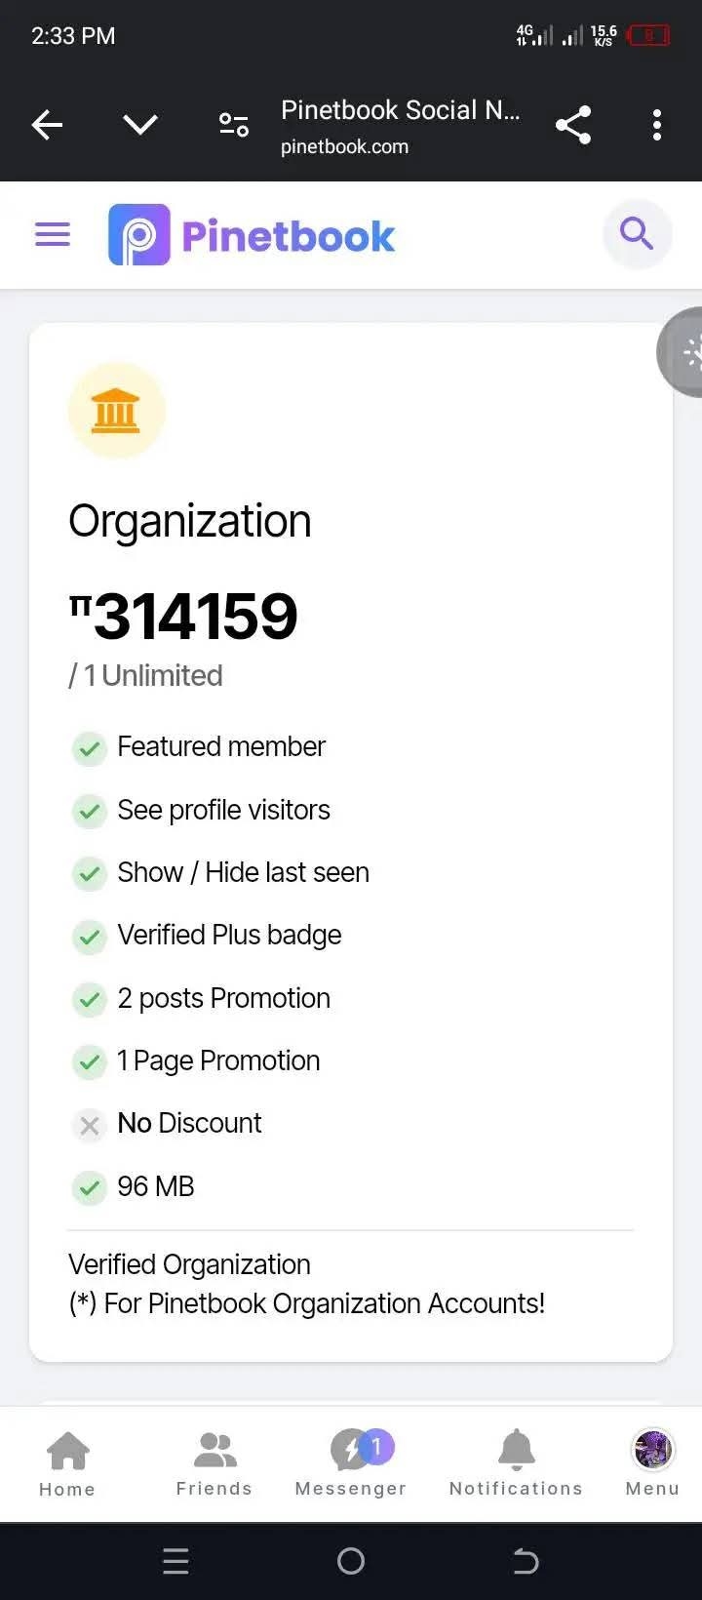
Task: Open the hamburger side menu
Action: (53, 234)
